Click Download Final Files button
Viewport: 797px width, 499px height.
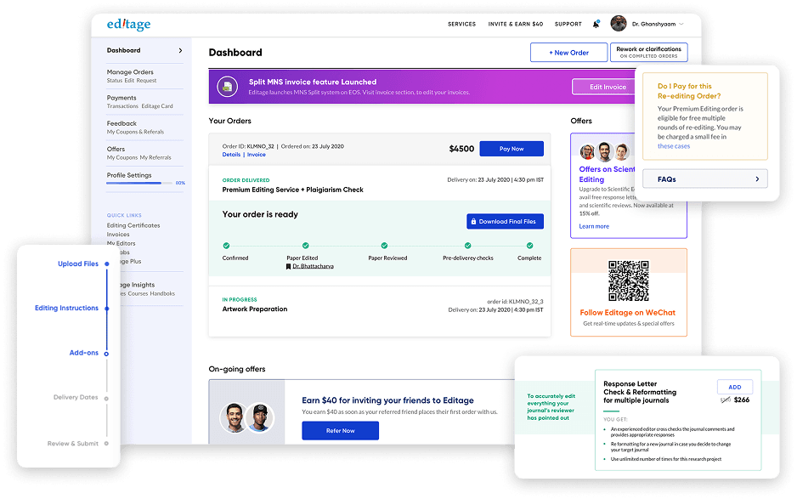(x=505, y=221)
